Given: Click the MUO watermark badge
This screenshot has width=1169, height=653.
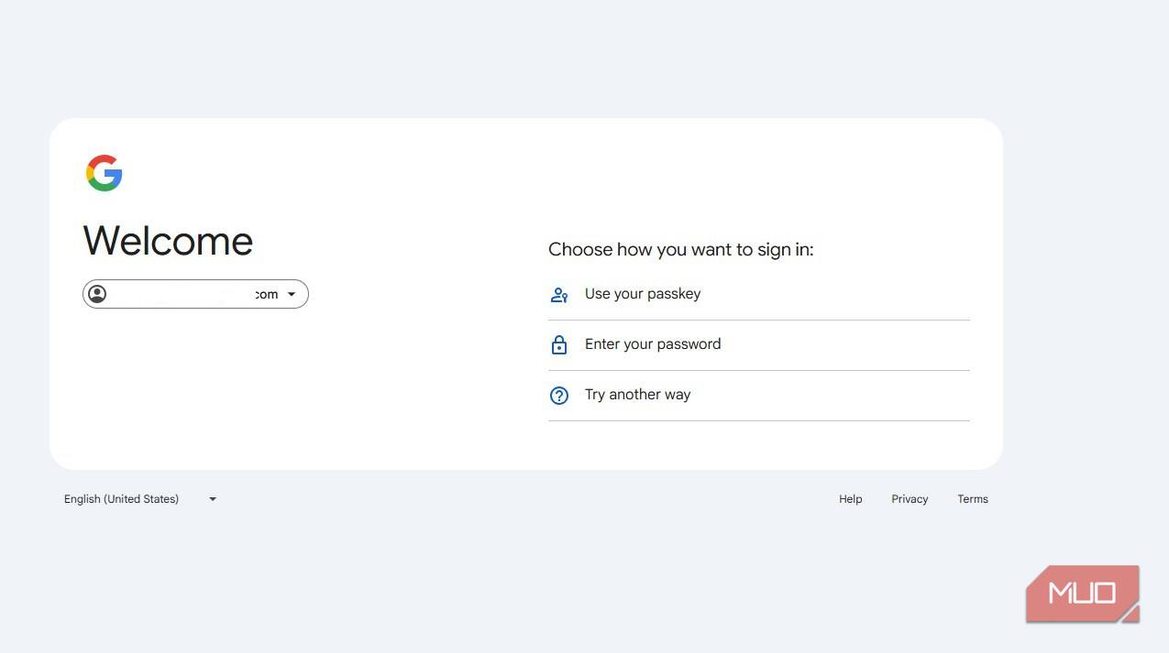Looking at the screenshot, I should (1082, 593).
